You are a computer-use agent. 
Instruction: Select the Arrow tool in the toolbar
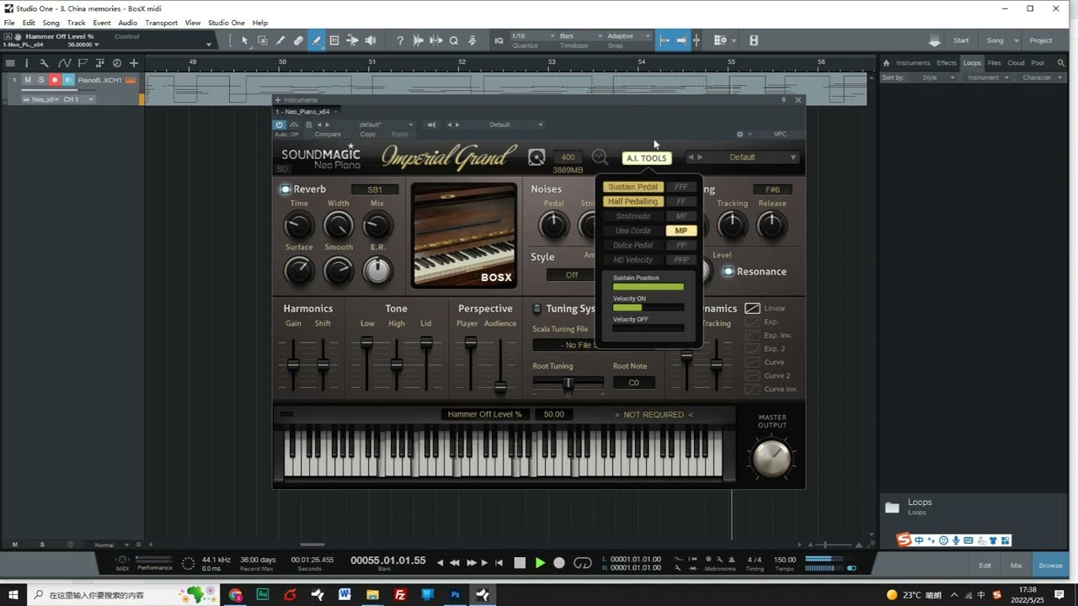245,40
